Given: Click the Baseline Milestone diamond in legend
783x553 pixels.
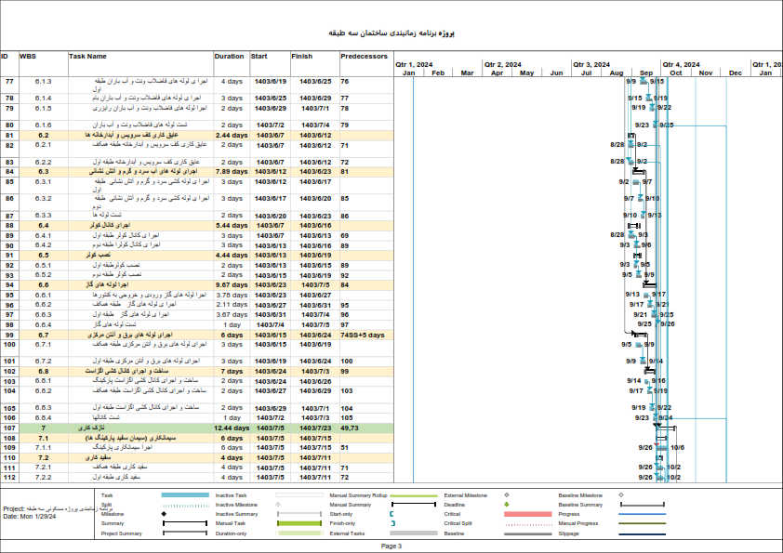Looking at the screenshot, I should [x=620, y=495].
